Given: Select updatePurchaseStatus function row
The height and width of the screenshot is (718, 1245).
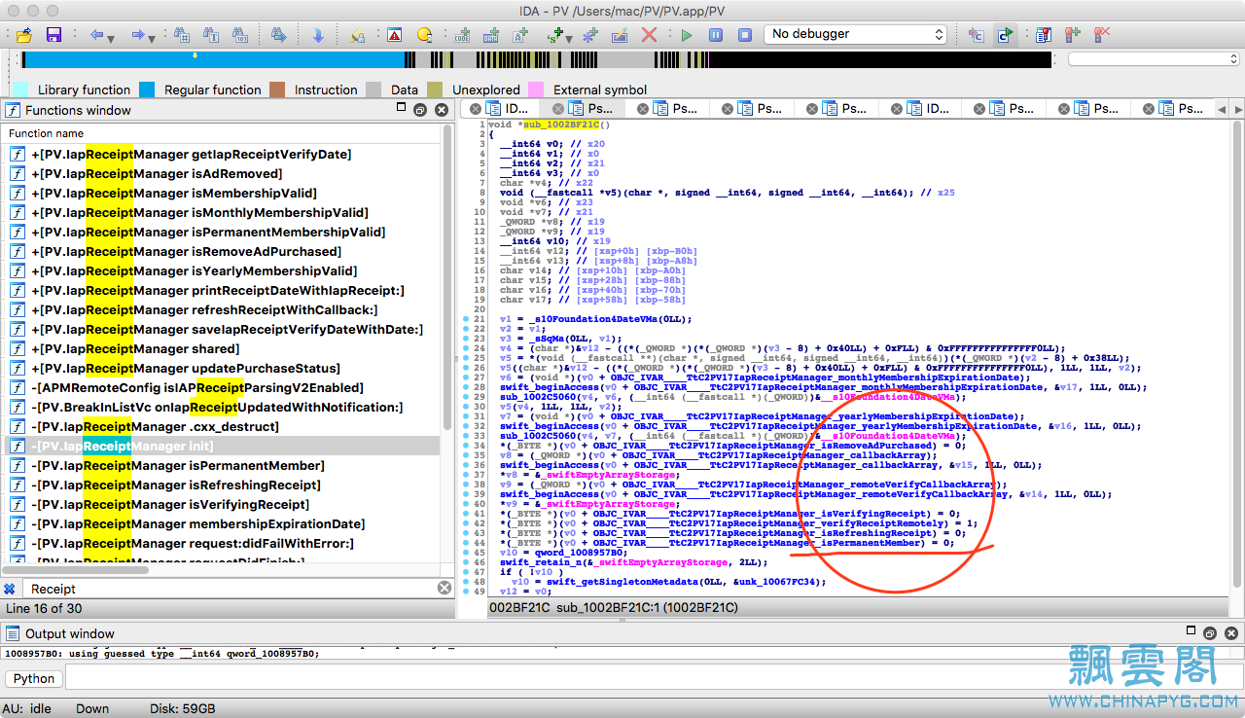Looking at the screenshot, I should [222, 368].
